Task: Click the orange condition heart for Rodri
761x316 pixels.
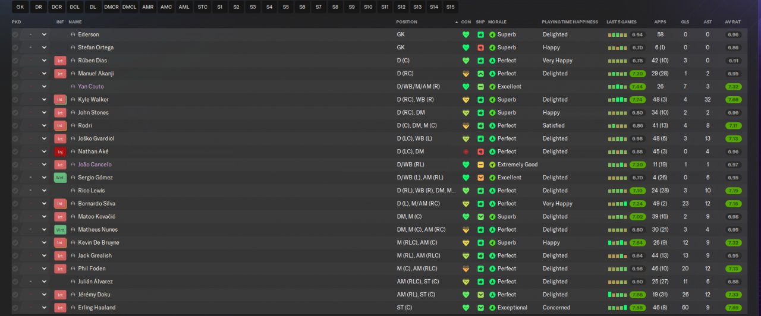Action: (466, 126)
